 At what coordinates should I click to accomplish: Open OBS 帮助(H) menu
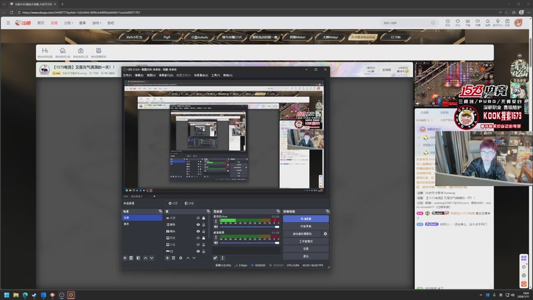(228, 75)
